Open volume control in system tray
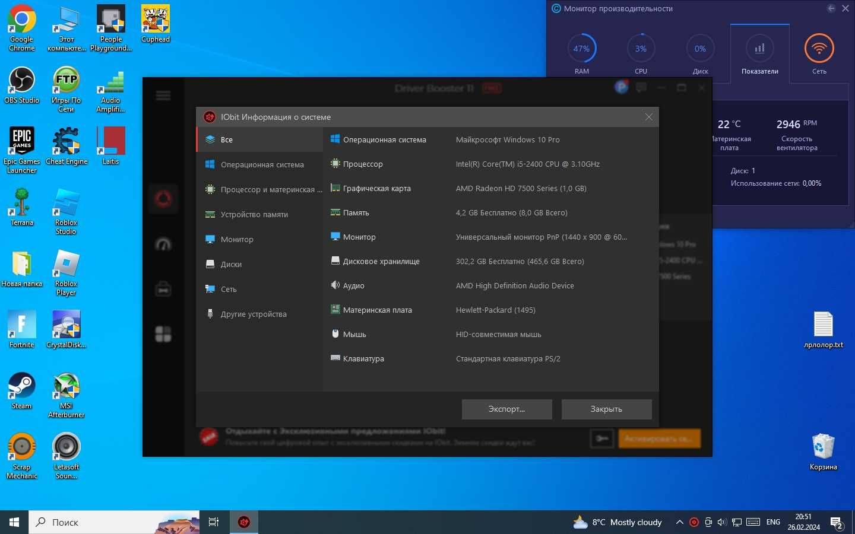This screenshot has width=855, height=534. pos(722,522)
